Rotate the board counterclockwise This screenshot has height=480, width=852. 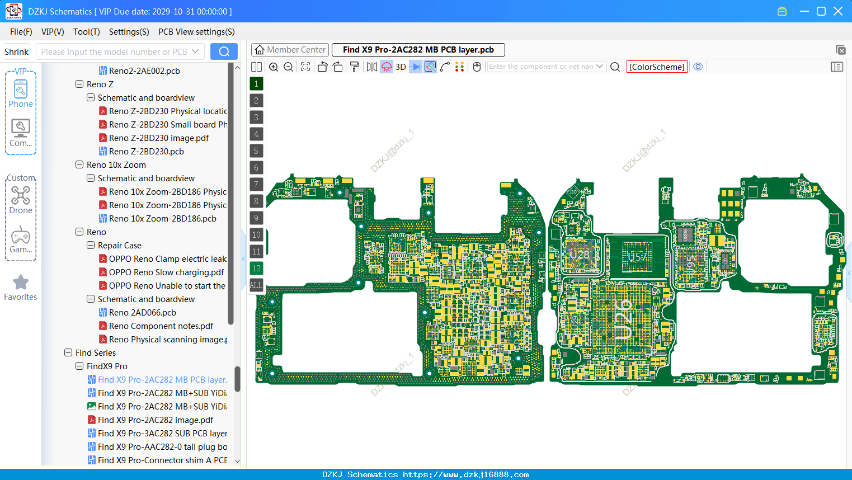(322, 67)
